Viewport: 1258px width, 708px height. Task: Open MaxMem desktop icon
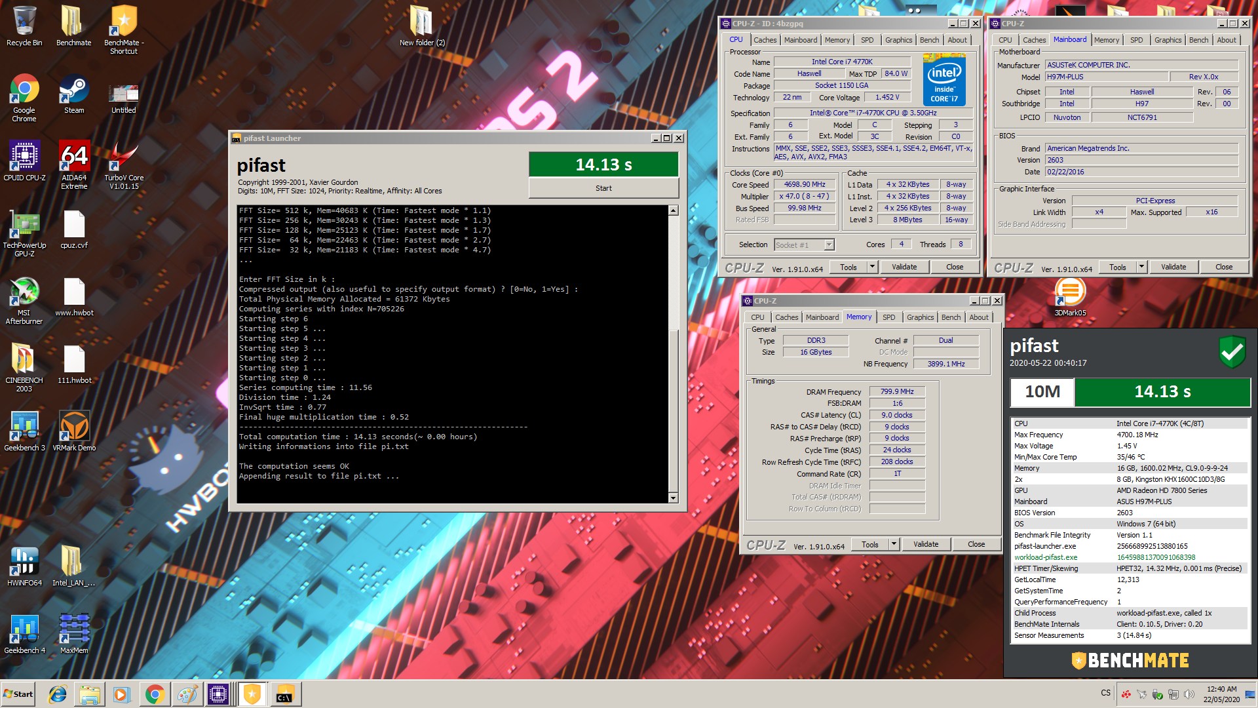73,634
